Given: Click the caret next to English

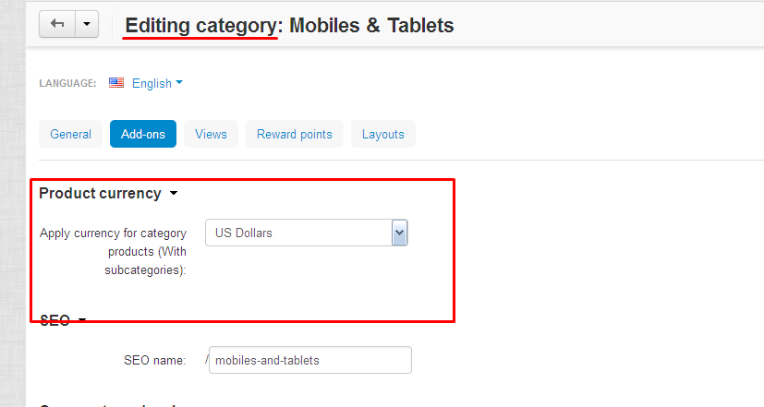Looking at the screenshot, I should [x=179, y=83].
